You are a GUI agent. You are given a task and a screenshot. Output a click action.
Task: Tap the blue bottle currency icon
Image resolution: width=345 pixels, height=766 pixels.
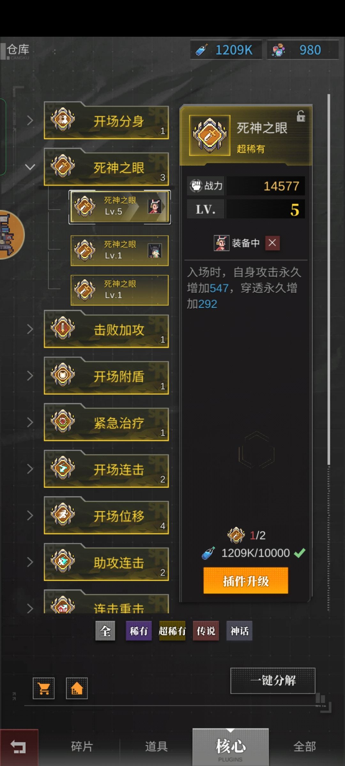pos(202,50)
